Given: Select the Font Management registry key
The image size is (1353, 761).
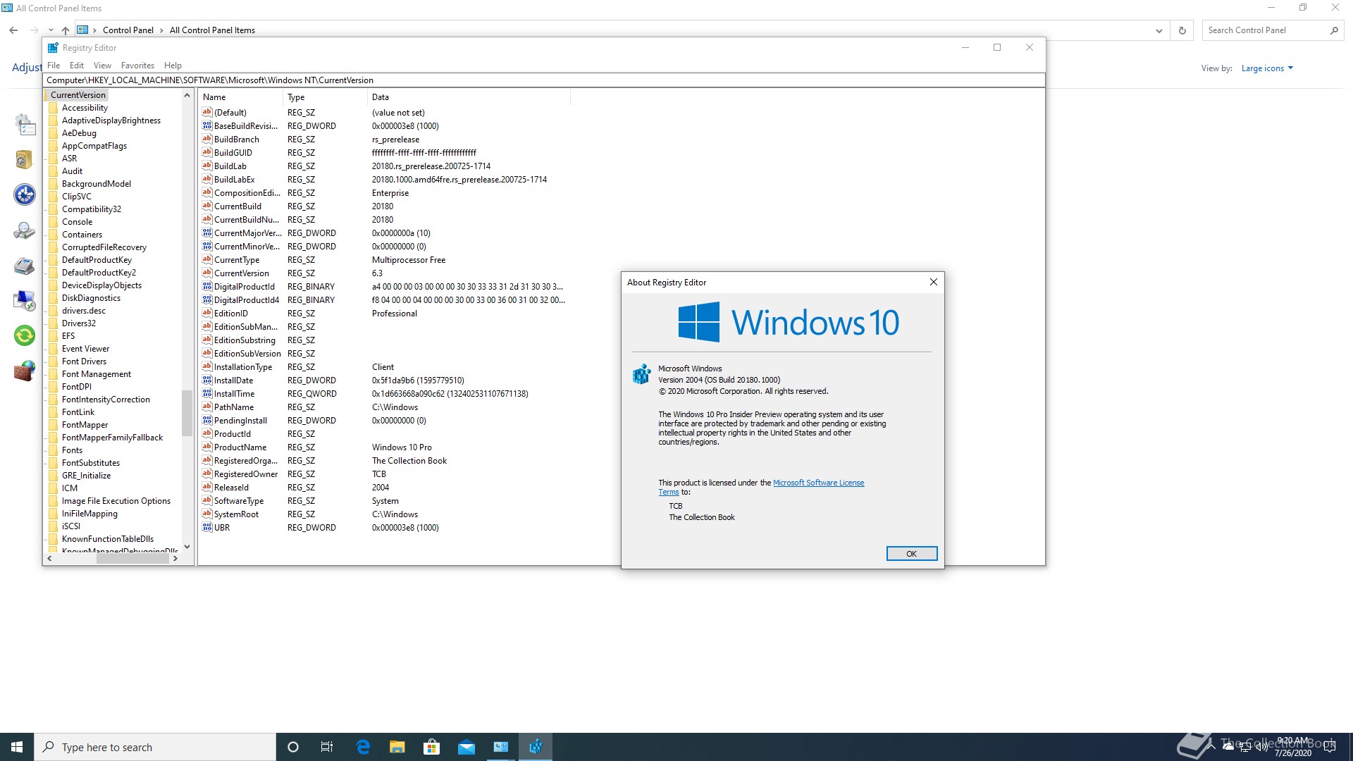Looking at the screenshot, I should tap(97, 374).
